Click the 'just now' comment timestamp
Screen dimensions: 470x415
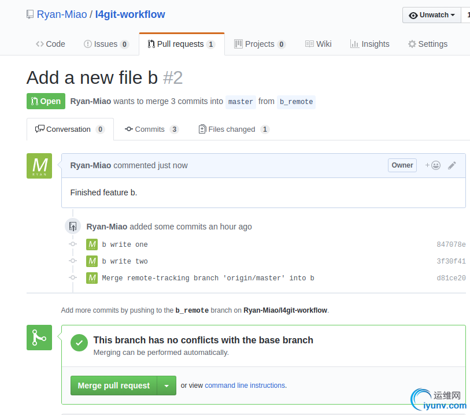tap(173, 165)
